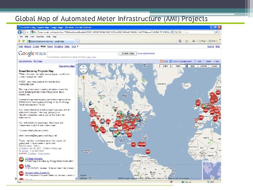Switch to Terrain view

coord(214,66)
